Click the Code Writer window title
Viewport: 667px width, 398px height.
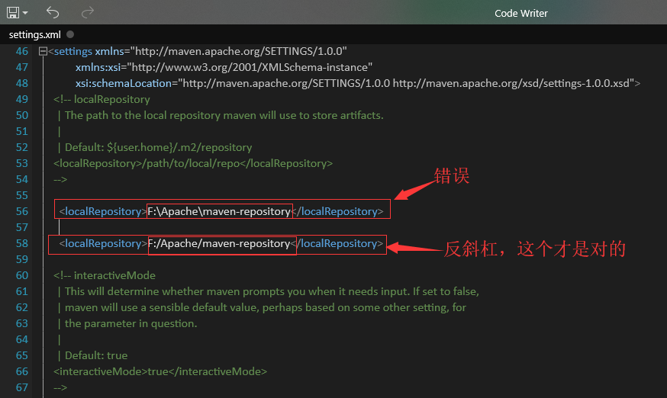521,13
